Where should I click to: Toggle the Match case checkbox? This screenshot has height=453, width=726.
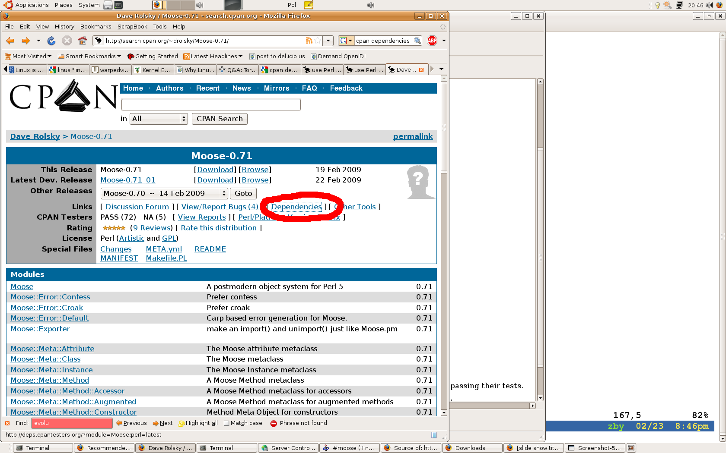[226, 423]
